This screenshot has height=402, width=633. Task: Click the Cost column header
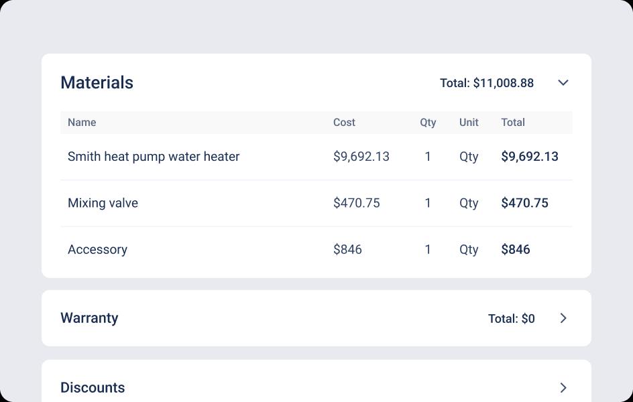(344, 122)
